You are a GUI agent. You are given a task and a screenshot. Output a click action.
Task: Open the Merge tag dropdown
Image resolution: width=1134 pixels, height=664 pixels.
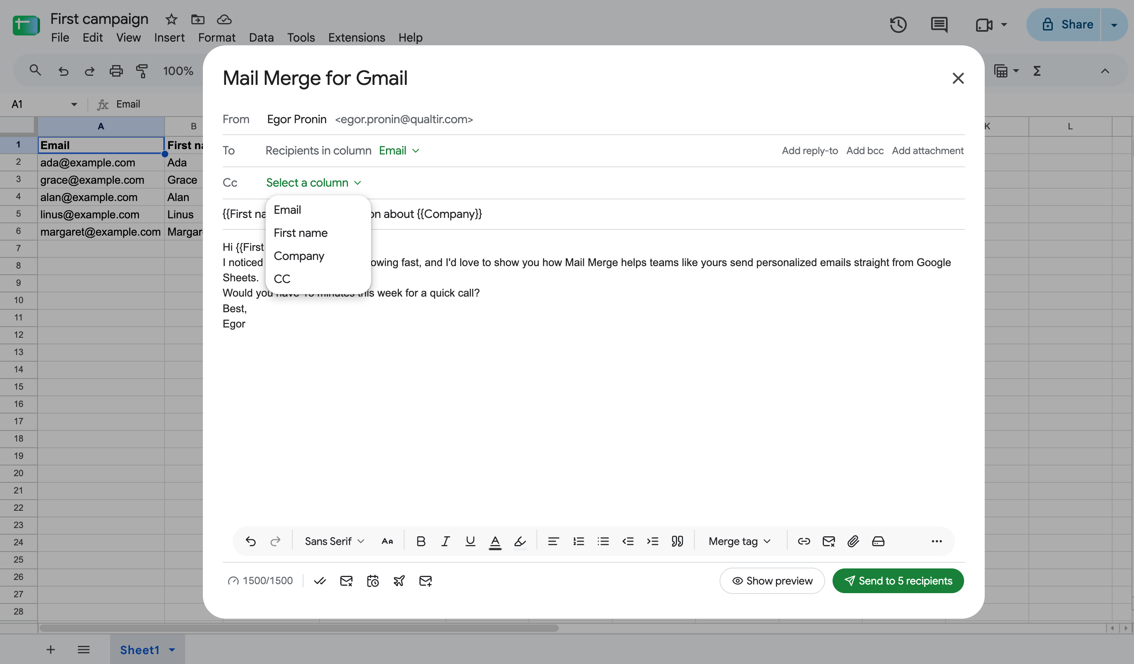coord(740,541)
